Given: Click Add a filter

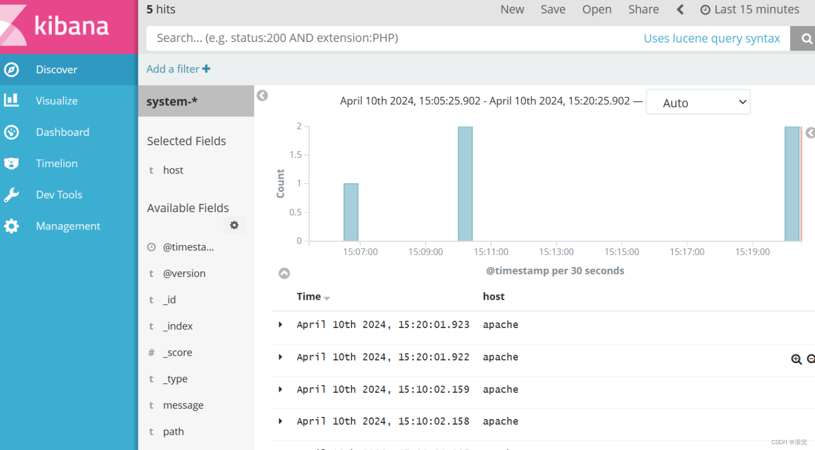Looking at the screenshot, I should tap(178, 69).
